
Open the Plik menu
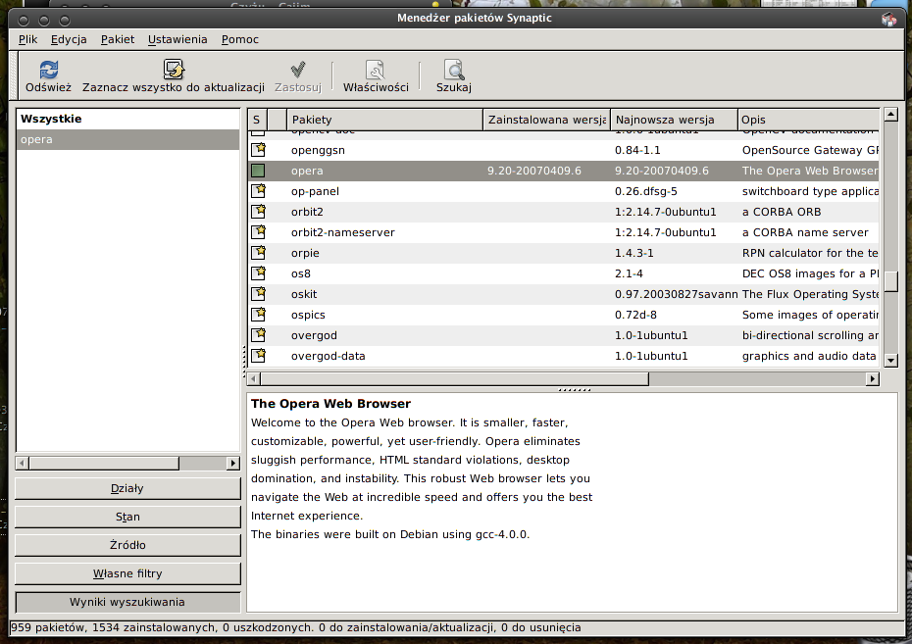pyautogui.click(x=27, y=39)
